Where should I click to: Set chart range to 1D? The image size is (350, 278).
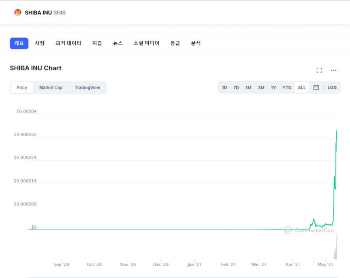pyautogui.click(x=224, y=87)
